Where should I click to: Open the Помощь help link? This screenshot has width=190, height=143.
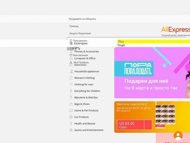[74, 26]
